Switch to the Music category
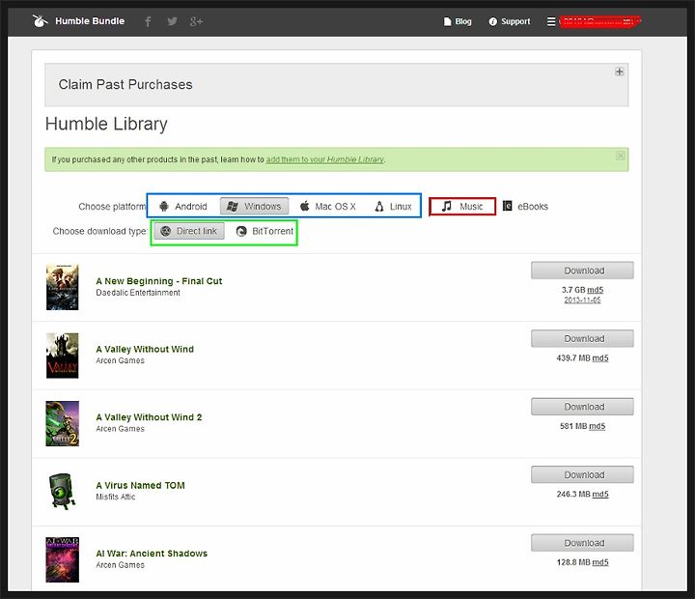Image resolution: width=695 pixels, height=599 pixels. pos(462,207)
